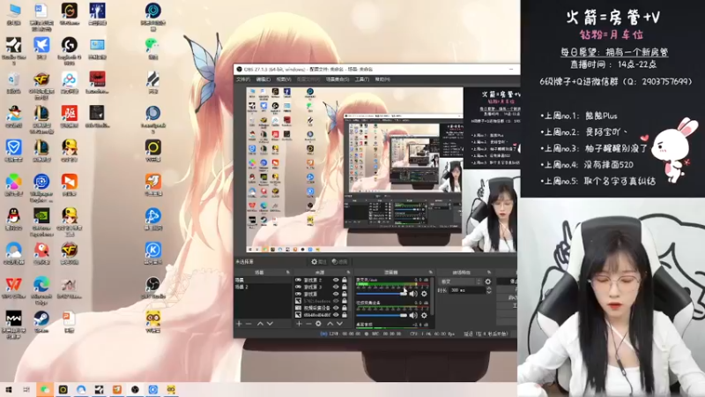Open the OBS 视图 menu
The height and width of the screenshot is (397, 705).
[x=284, y=79]
